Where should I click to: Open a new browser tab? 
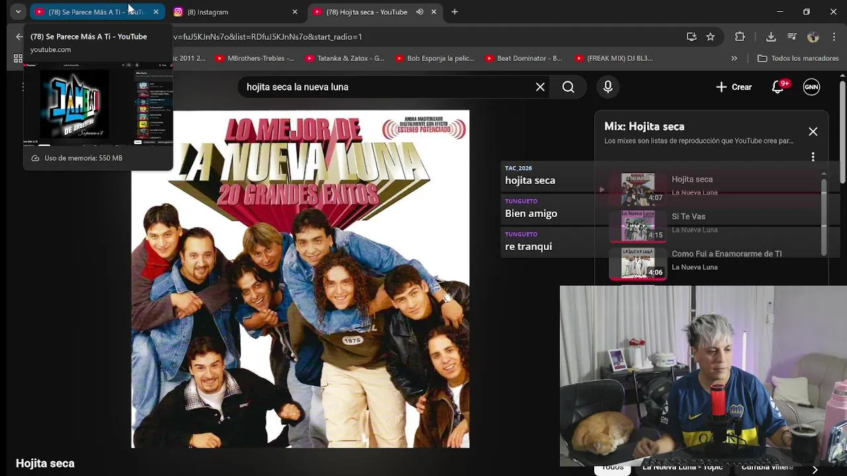[455, 12]
